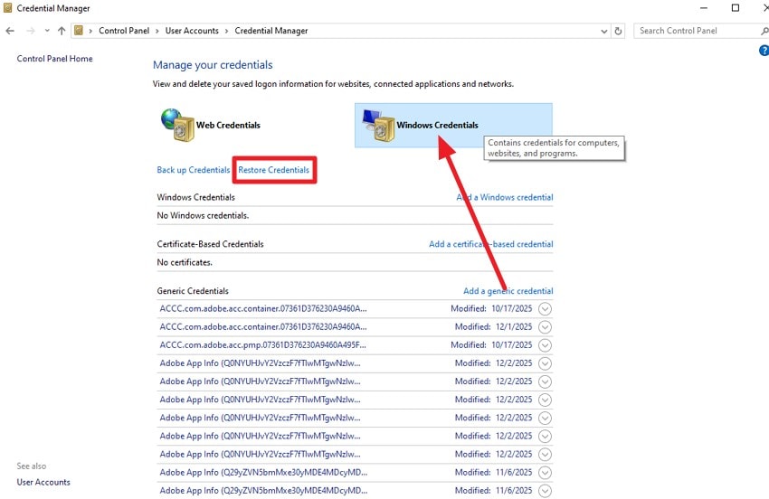This screenshot has width=769, height=499.
Task: Maximize the Credential Manager window
Action: click(736, 8)
